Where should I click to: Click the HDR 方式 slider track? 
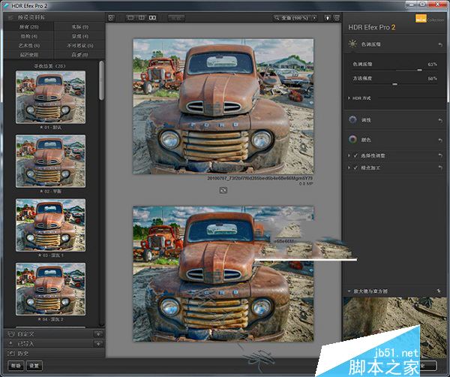pos(412,98)
